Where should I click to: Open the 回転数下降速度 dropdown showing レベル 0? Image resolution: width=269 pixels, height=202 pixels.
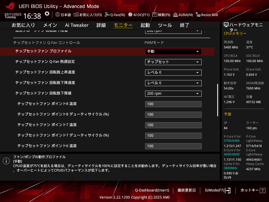click(173, 83)
